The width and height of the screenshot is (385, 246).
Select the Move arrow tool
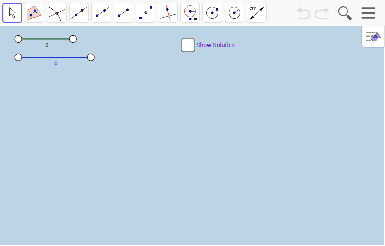coord(12,13)
